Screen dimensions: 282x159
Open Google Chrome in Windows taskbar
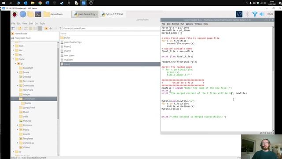40,3
